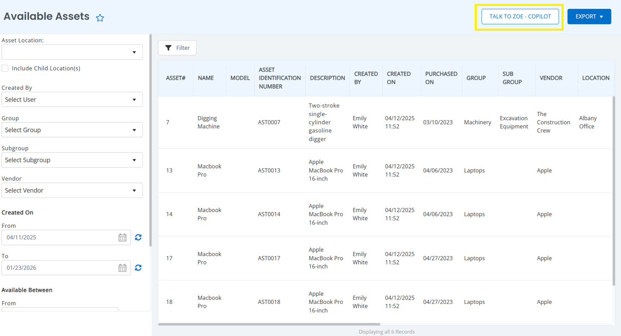Screen dimensions: 621x336
Task: Mark Available Assets page as favorite star
Action: pyautogui.click(x=100, y=18)
